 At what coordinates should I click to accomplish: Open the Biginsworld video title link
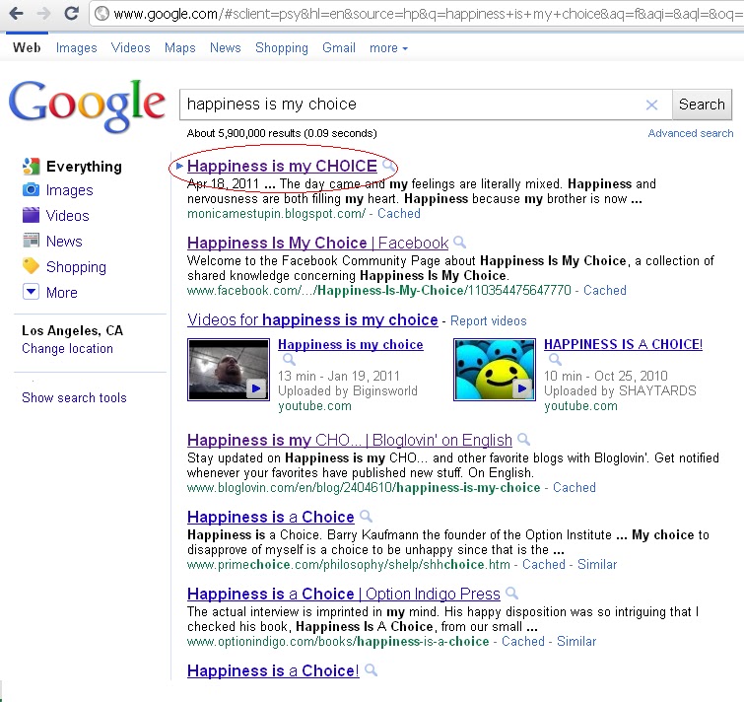point(350,345)
